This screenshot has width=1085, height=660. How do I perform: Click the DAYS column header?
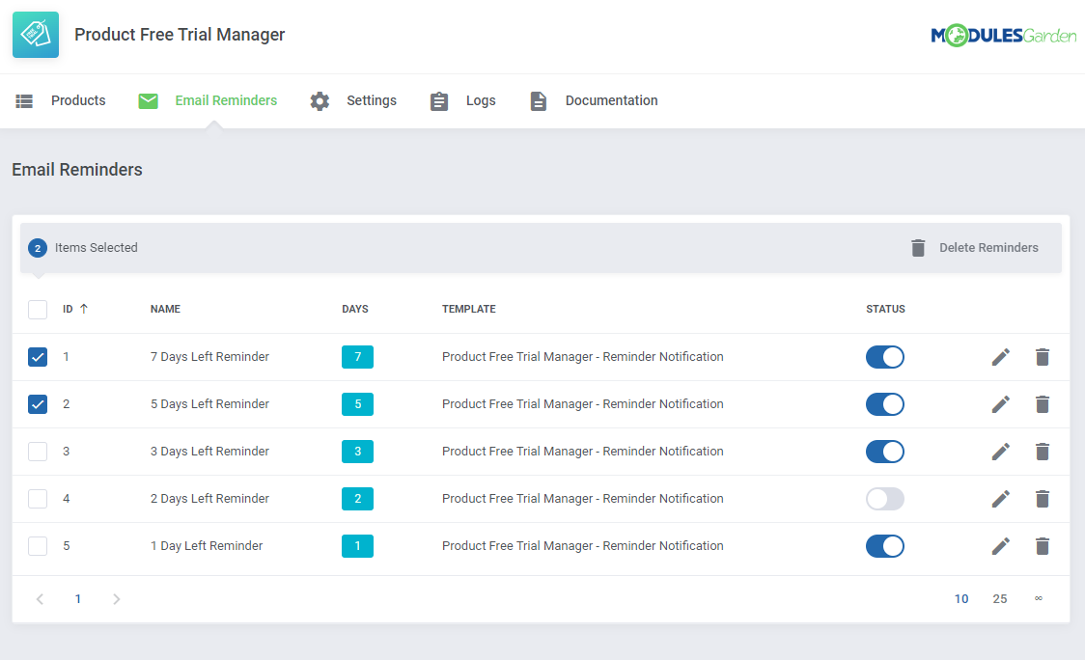(355, 309)
